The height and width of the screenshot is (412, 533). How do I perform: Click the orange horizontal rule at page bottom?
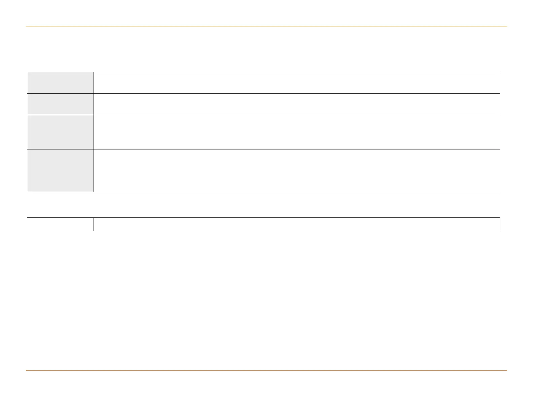[x=266, y=371]
